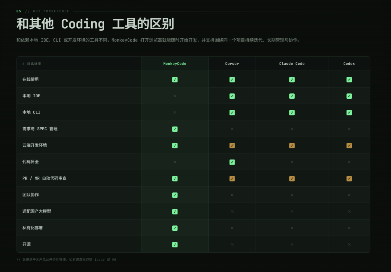Select the Codex column header

tap(349, 64)
